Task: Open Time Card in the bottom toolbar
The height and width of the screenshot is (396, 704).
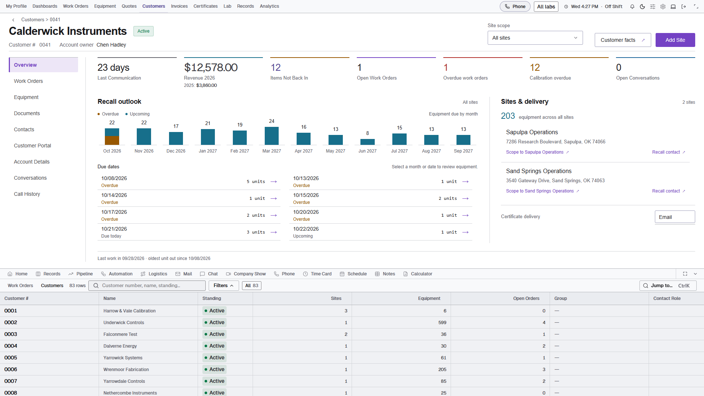Action: [x=317, y=274]
